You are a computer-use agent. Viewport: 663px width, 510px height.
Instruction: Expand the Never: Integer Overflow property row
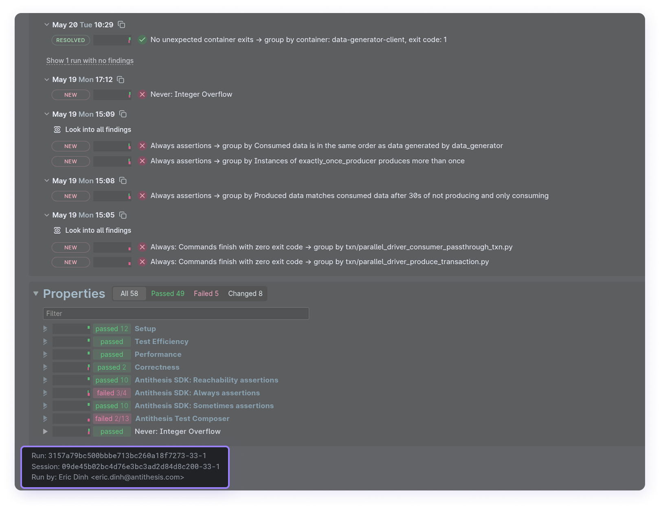[x=45, y=431]
